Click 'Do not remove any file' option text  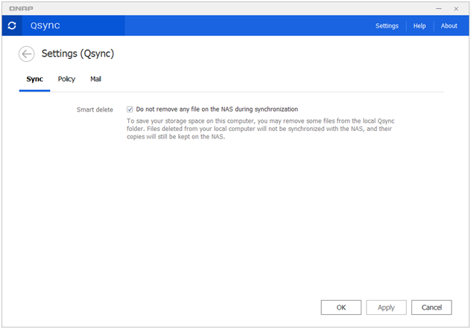217,109
